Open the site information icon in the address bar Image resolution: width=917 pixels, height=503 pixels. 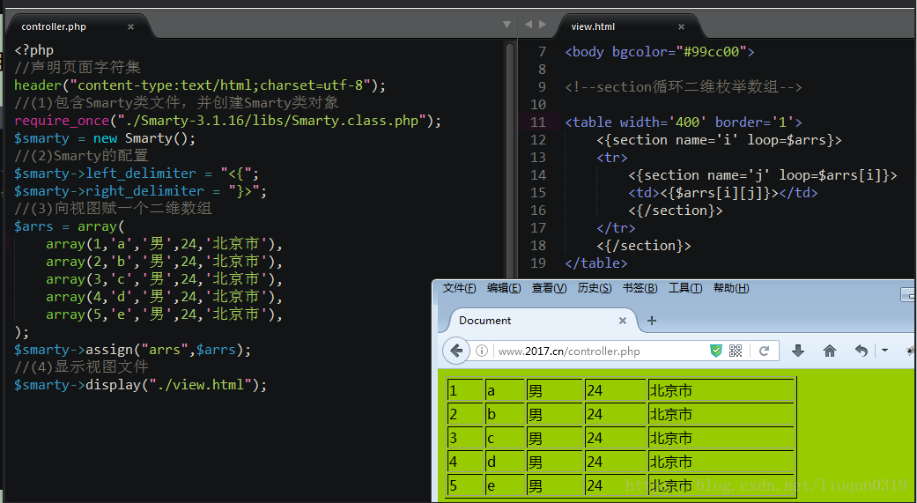coord(481,351)
